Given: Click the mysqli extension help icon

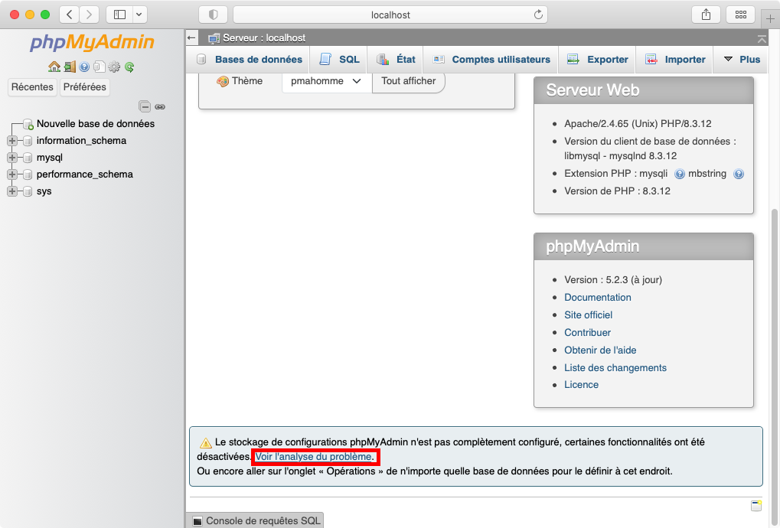Looking at the screenshot, I should (x=680, y=174).
